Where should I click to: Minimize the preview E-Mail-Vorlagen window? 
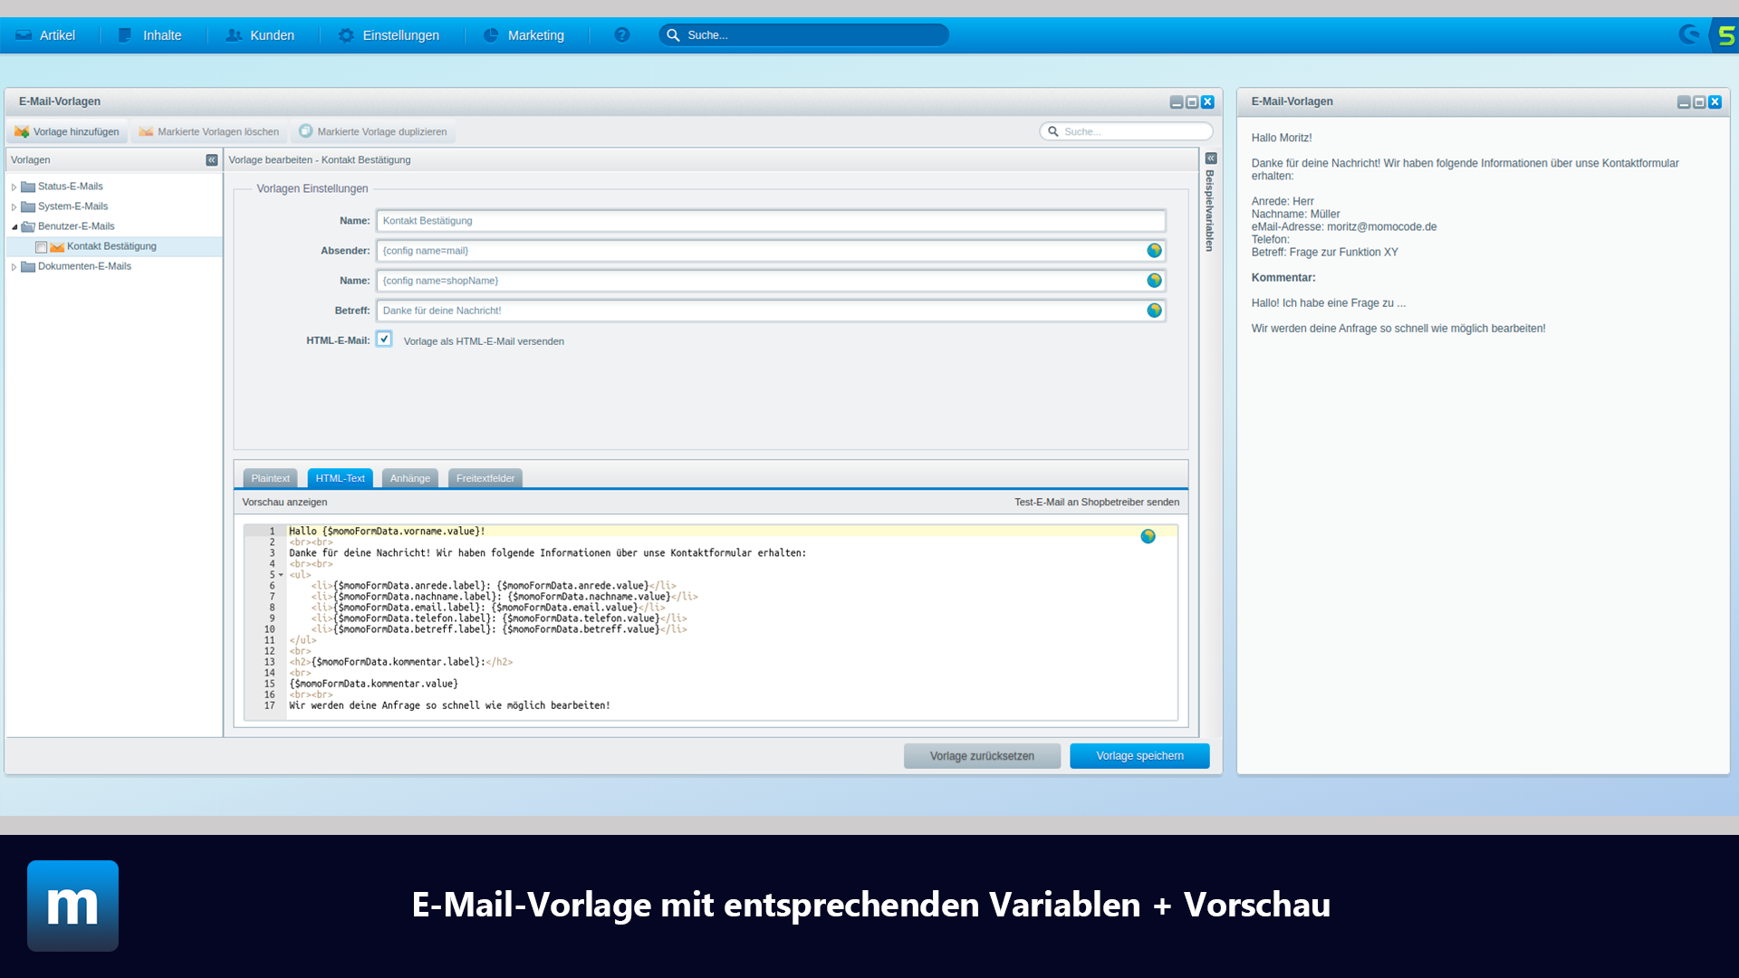coord(1683,102)
